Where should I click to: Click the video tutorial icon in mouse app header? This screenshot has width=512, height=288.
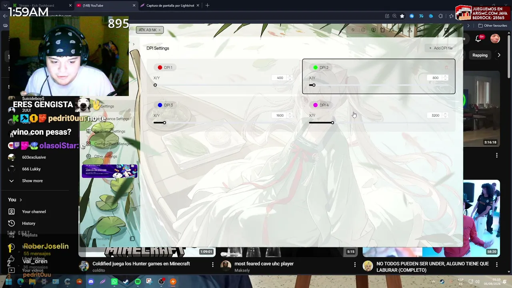374,30
